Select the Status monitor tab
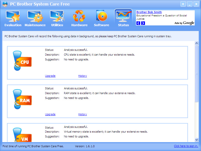 point(123,18)
